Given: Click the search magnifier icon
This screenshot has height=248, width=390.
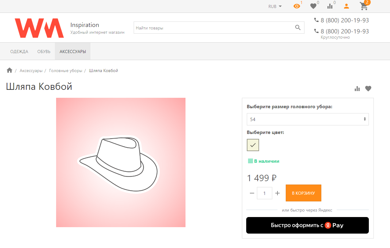Looking at the screenshot, I should (x=298, y=28).
